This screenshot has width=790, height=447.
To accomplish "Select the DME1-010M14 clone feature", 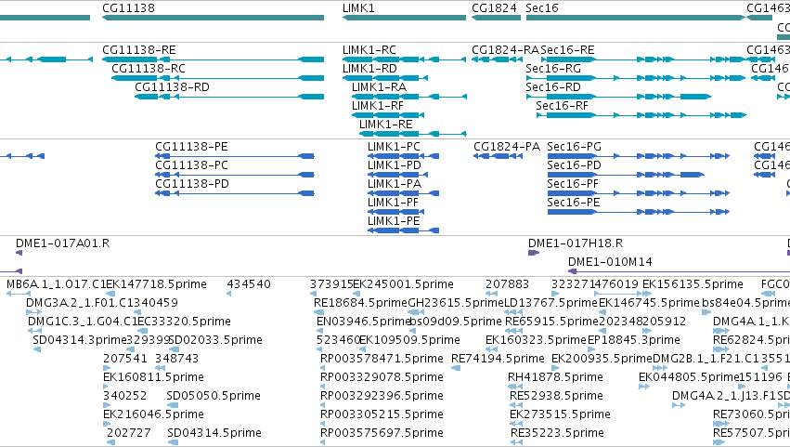I will pos(679,271).
